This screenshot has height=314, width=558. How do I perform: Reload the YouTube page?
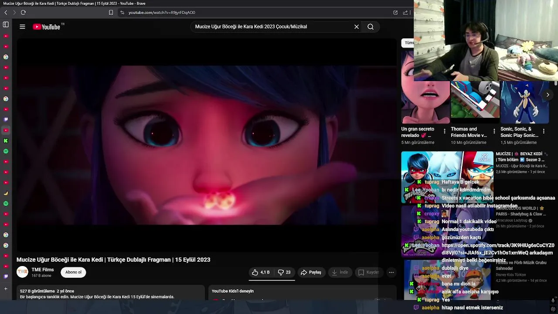(x=23, y=13)
